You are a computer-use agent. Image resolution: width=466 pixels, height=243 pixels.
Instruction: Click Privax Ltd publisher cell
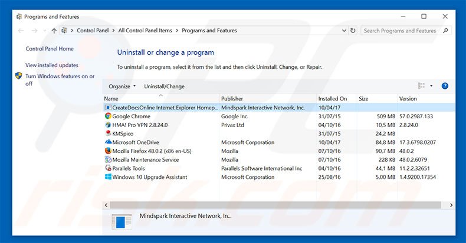click(x=232, y=125)
